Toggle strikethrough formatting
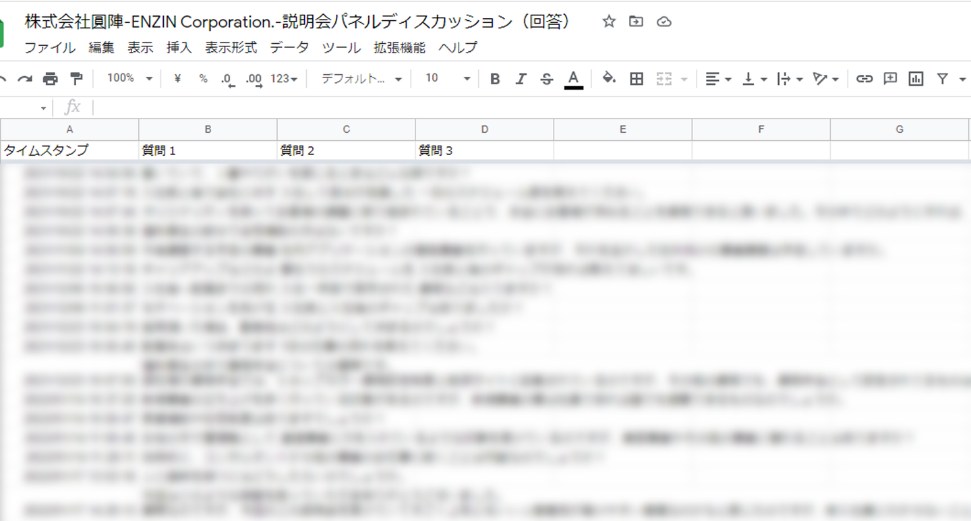Viewport: 971px width, 521px height. coord(547,79)
